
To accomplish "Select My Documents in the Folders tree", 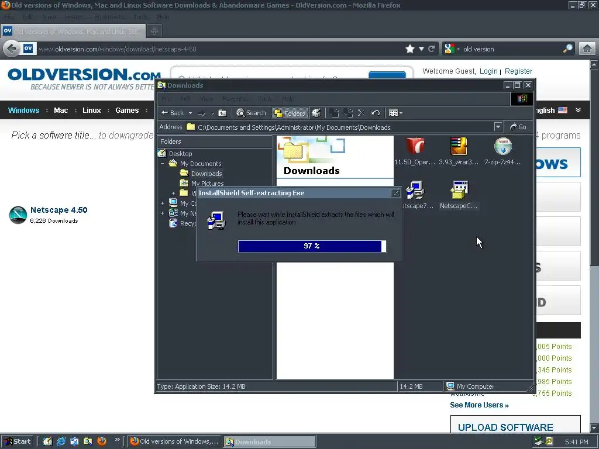I will [x=201, y=164].
